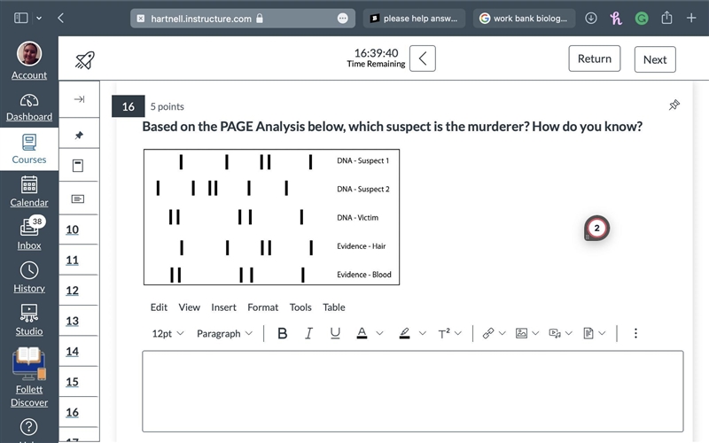Switch to the 'please help answ...' tab
This screenshot has height=443, width=709.
pyautogui.click(x=414, y=19)
